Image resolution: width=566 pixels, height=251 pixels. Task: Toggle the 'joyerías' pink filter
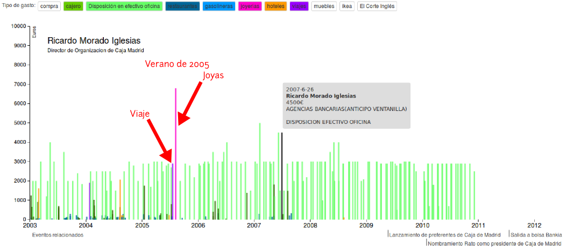(249, 6)
